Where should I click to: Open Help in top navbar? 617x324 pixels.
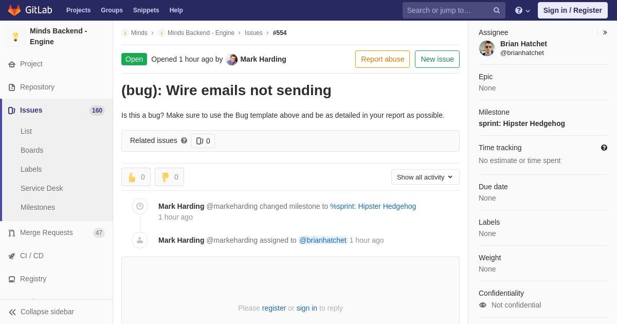(176, 10)
